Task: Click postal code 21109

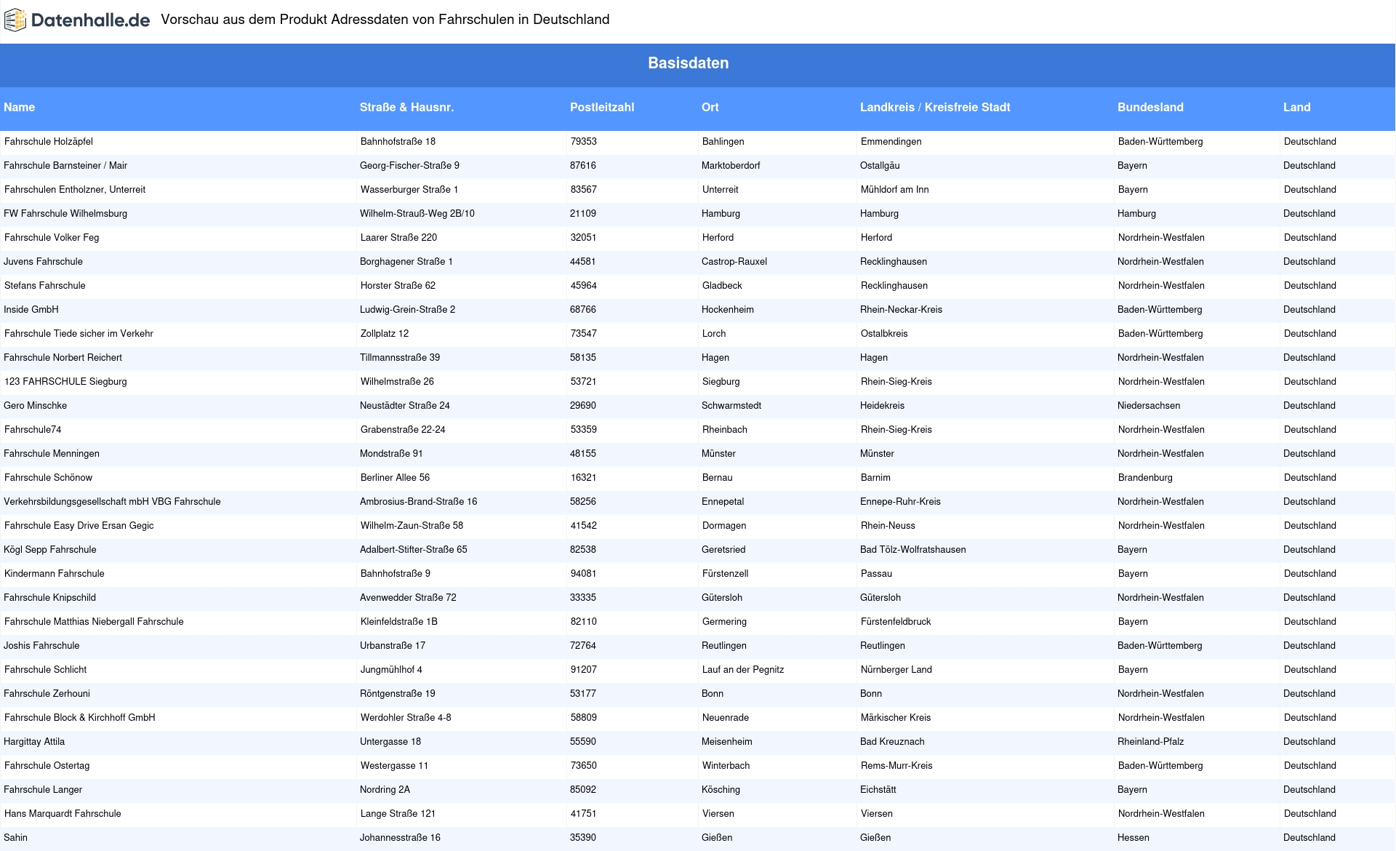Action: 583,213
